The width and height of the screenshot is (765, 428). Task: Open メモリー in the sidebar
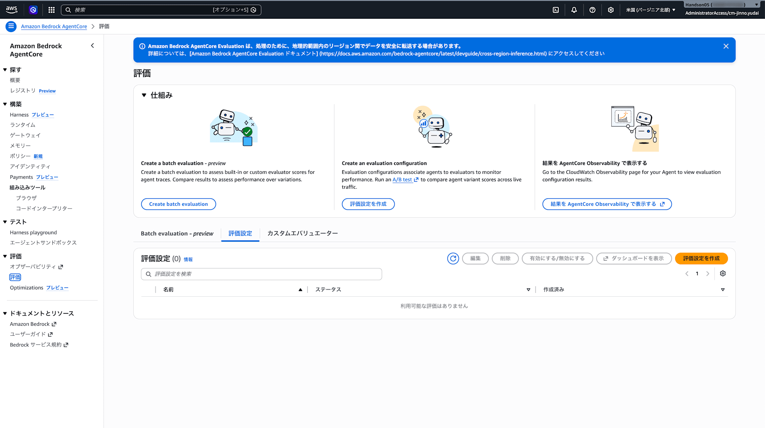[20, 146]
